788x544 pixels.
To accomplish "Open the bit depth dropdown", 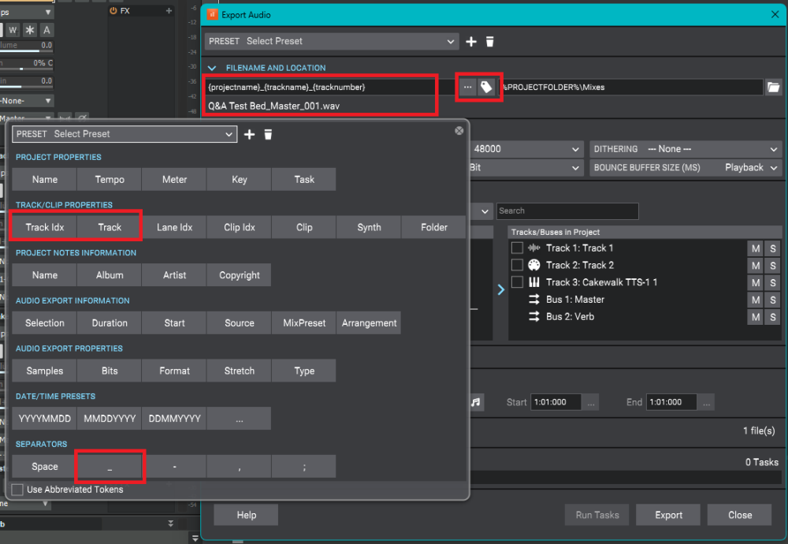I will click(x=526, y=167).
